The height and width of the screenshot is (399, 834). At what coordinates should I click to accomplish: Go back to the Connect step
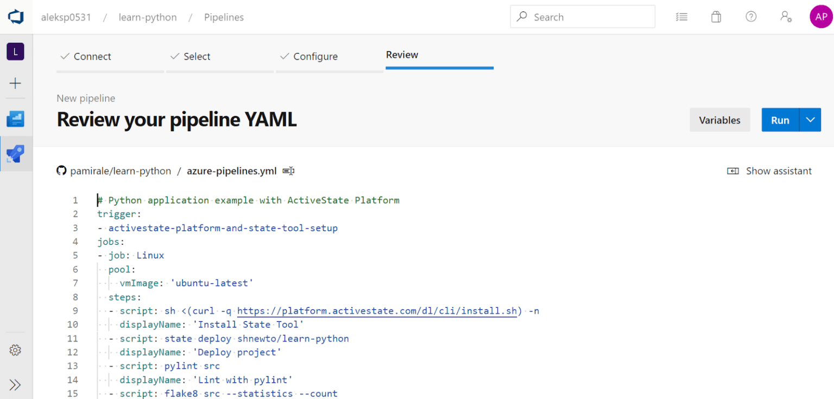coord(92,56)
